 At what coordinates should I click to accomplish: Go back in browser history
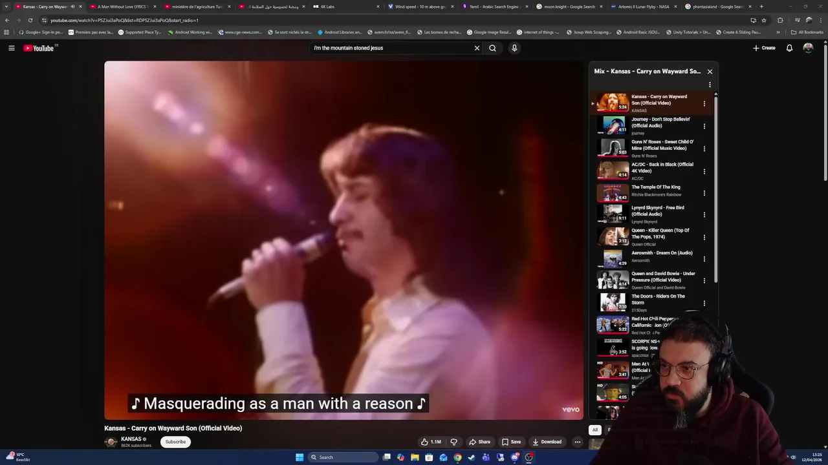(x=7, y=20)
